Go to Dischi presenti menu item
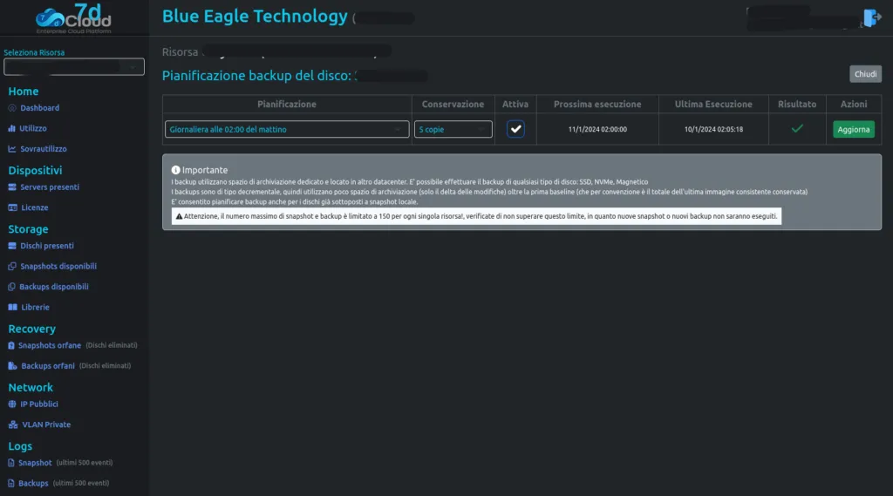The width and height of the screenshot is (893, 496). pyautogui.click(x=41, y=246)
